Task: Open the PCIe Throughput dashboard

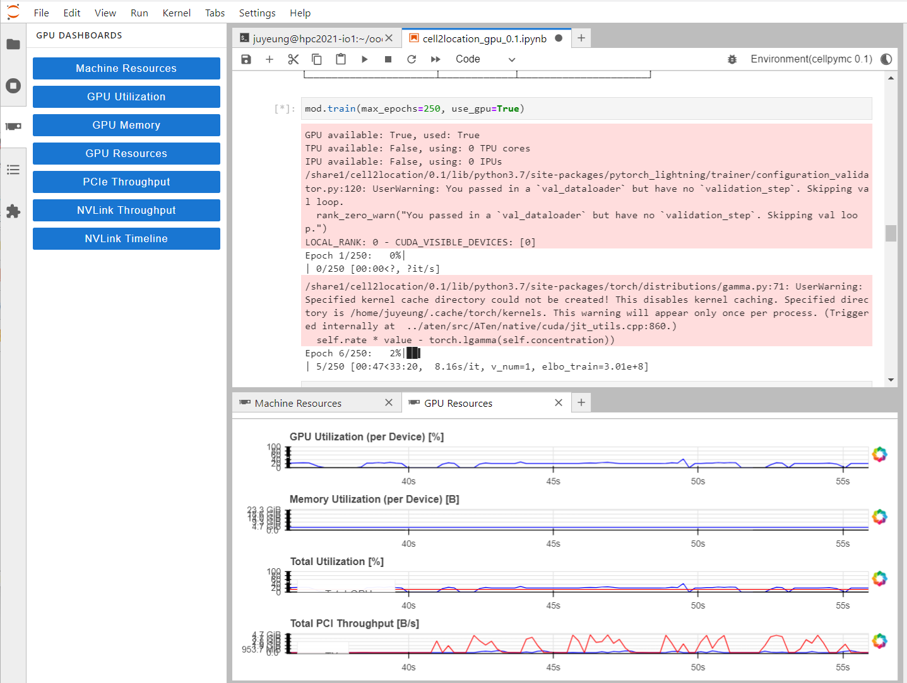Action: pyautogui.click(x=126, y=182)
